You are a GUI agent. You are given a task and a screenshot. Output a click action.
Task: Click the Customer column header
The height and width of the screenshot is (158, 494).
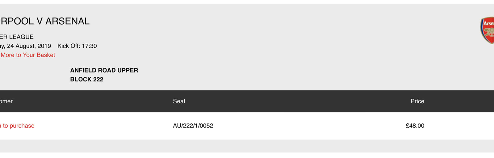point(6,101)
